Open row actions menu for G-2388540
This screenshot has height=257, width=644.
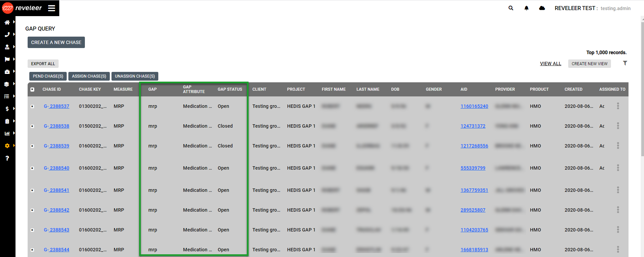click(x=618, y=168)
